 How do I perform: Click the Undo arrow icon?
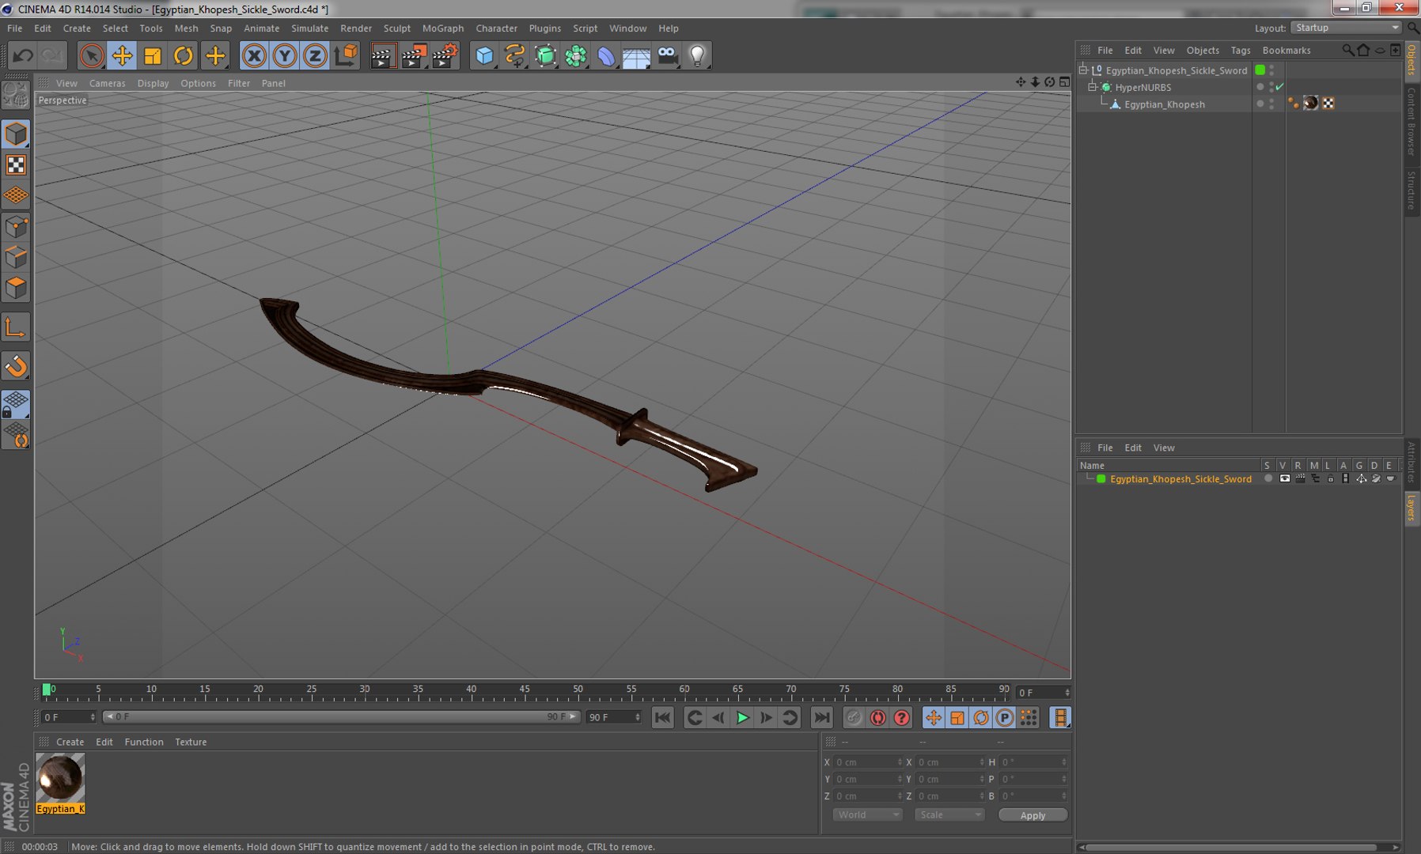(x=22, y=55)
